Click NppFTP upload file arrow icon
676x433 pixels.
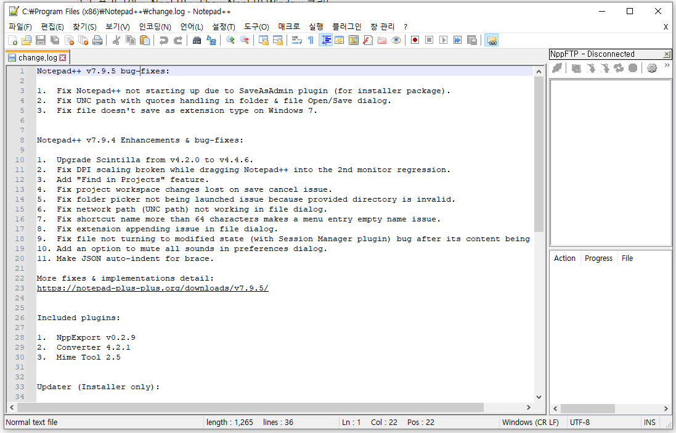(605, 68)
